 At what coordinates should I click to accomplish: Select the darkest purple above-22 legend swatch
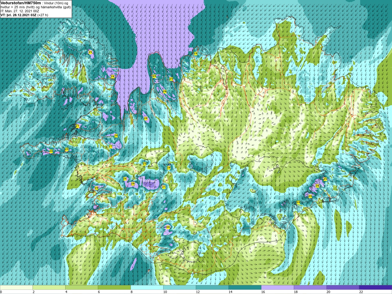(x=375, y=288)
